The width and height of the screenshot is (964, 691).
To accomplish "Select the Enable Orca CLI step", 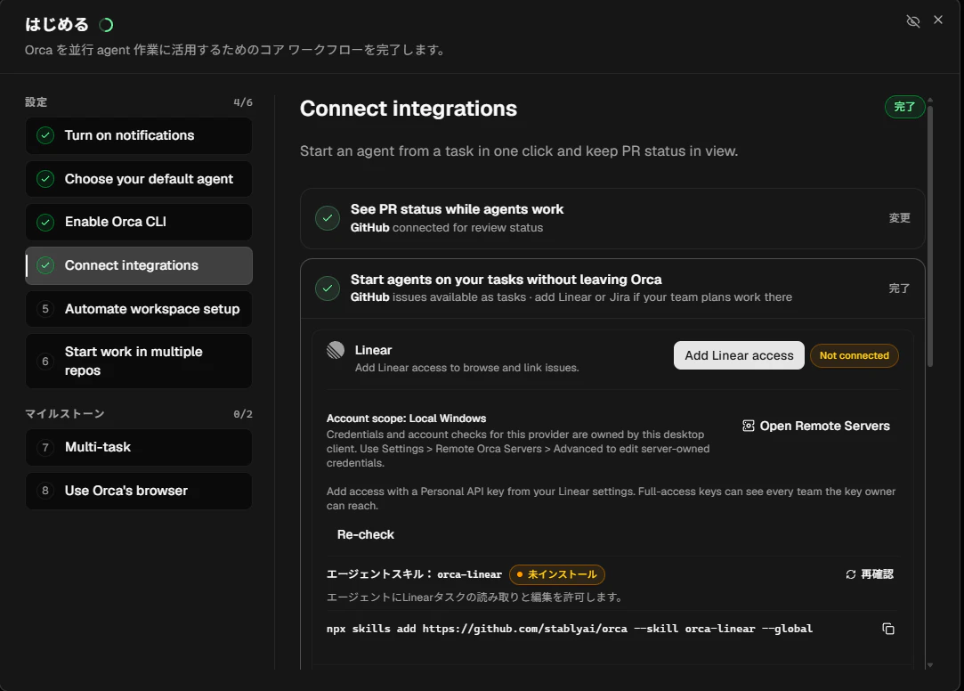I will tap(138, 222).
